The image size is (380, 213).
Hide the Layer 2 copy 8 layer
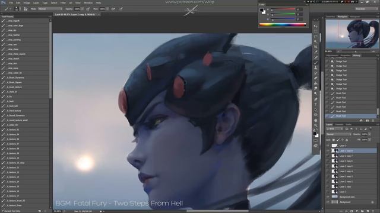[328, 151]
